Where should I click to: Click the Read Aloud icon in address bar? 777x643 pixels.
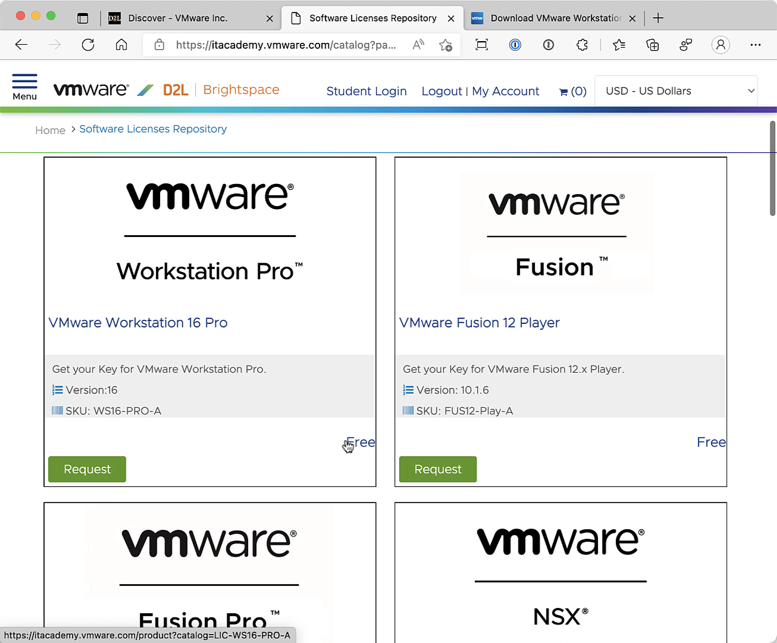(418, 45)
